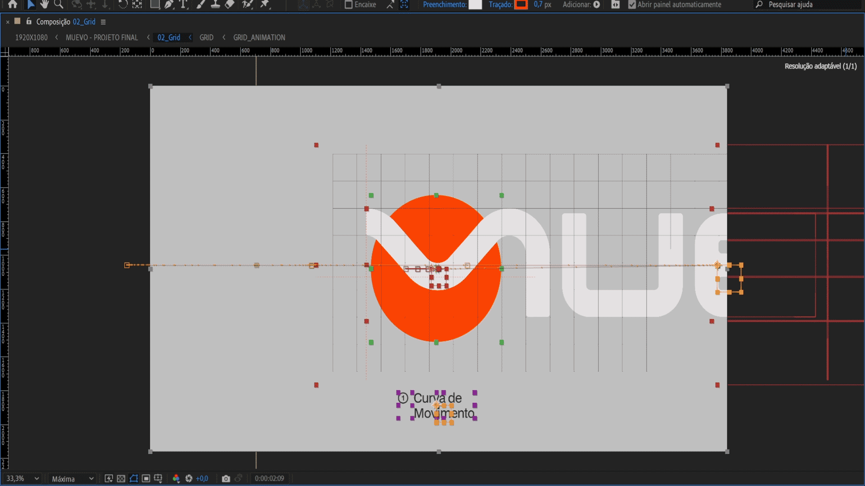Click chevron right of 02_Grid breadcrumb
The width and height of the screenshot is (865, 486).
pyautogui.click(x=190, y=37)
